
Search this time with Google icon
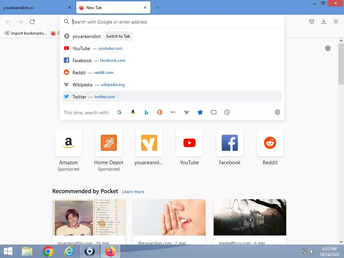click(x=120, y=112)
